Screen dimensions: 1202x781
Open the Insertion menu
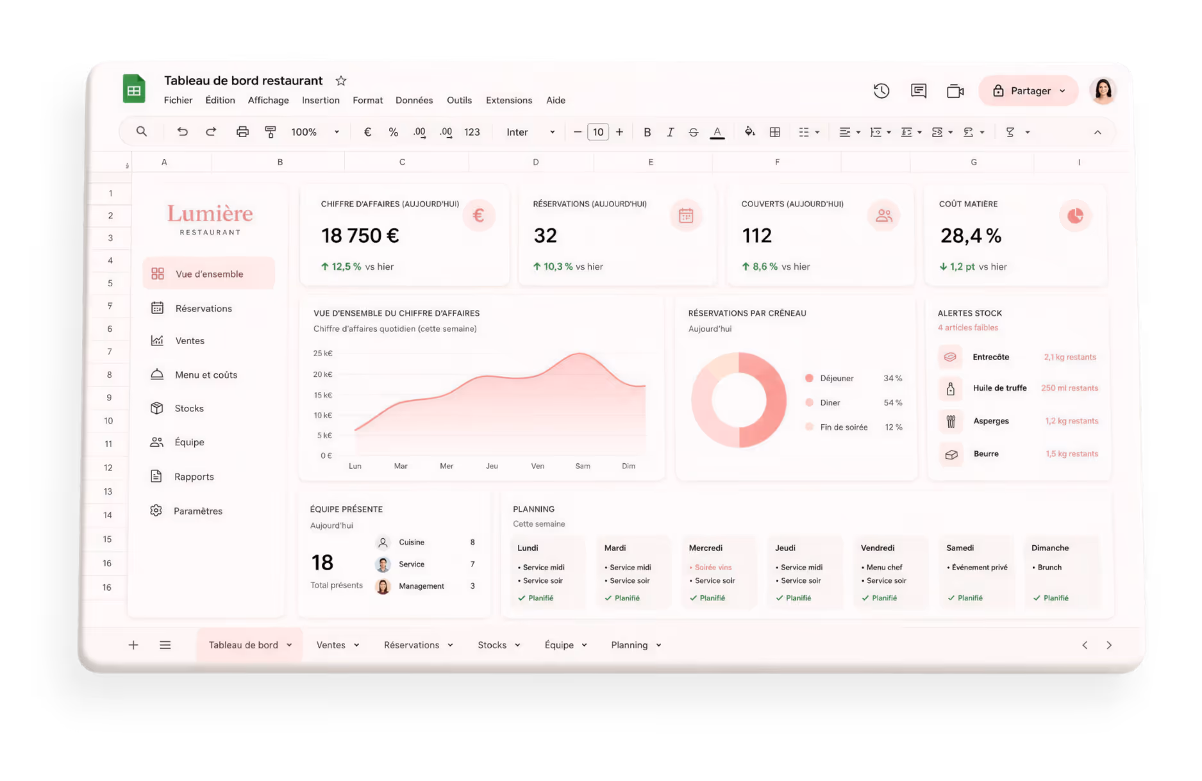click(321, 100)
